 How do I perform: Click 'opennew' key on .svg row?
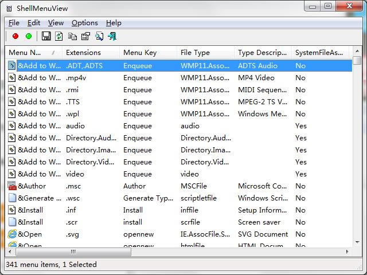click(139, 234)
